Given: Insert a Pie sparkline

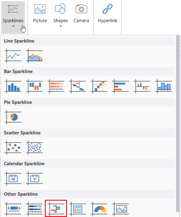Looking at the screenshot, I should coord(13,117).
